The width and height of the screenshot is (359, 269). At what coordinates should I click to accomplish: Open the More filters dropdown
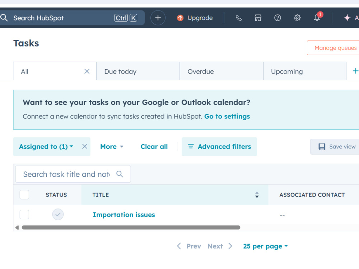112,147
